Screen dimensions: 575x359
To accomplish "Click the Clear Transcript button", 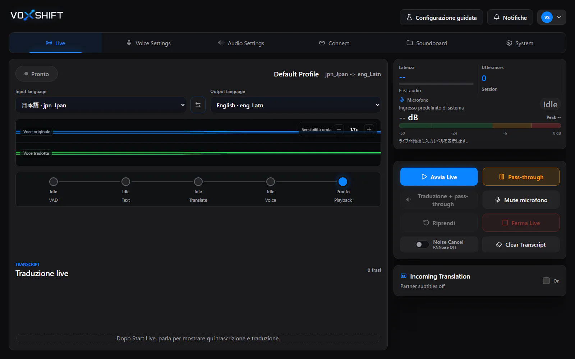I will pyautogui.click(x=521, y=244).
